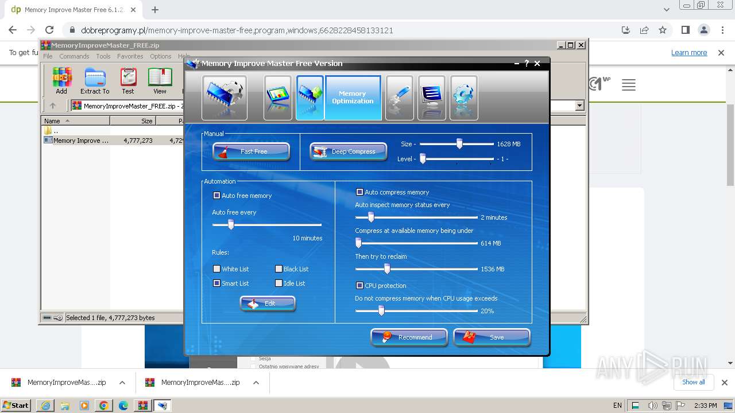
Task: Toggle the Black List rule checkbox
Action: (x=278, y=269)
